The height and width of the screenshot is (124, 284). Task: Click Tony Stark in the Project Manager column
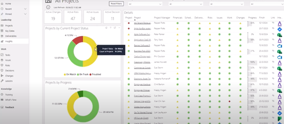click(x=158, y=40)
